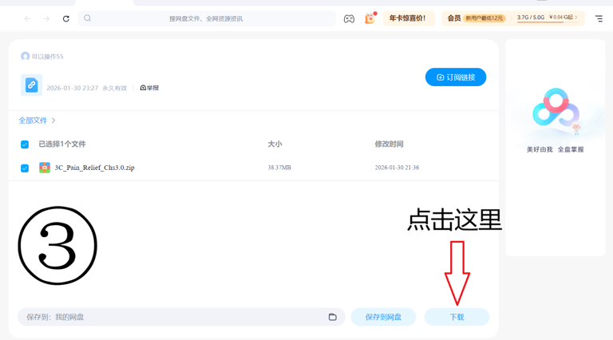The width and height of the screenshot is (613, 340).
Task: Click the 永久有效 validity text
Action: point(115,89)
